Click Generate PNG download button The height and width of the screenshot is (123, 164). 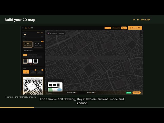[135, 28]
